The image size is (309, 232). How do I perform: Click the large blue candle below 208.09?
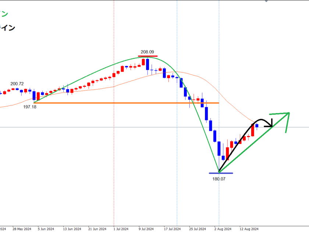pyautogui.click(x=148, y=64)
